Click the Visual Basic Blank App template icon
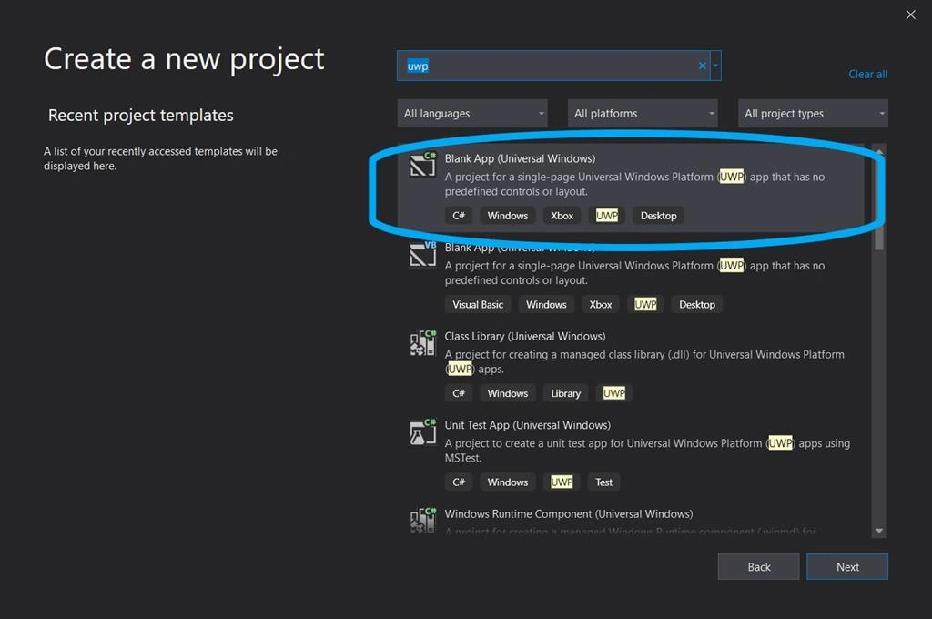The image size is (932, 619). point(422,254)
